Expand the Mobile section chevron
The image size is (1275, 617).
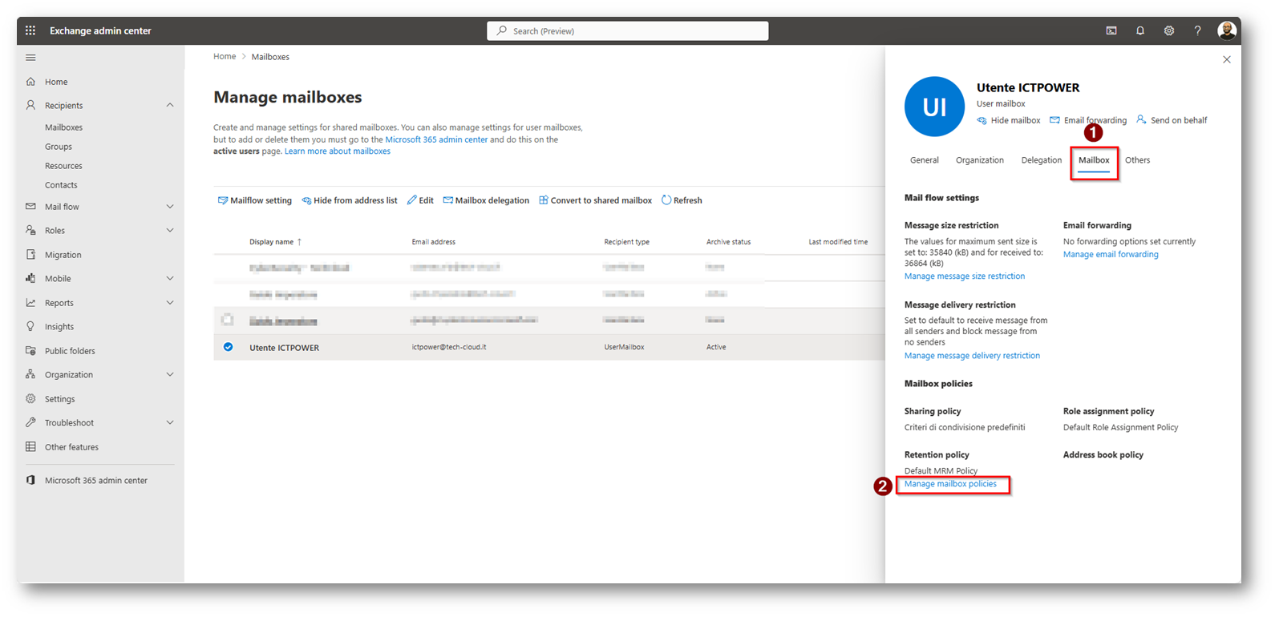pyautogui.click(x=170, y=278)
